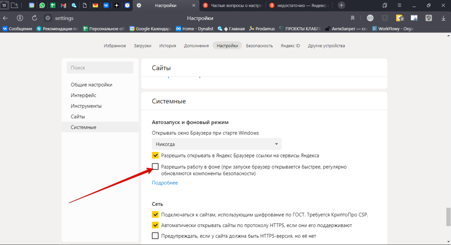Open the pinned blank document tab
This screenshot has height=245, width=451.
(85, 5)
